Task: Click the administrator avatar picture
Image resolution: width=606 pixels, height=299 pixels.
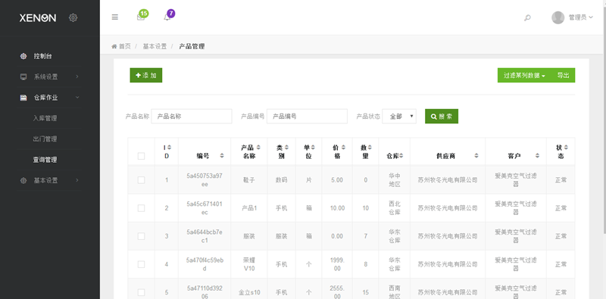Action: click(558, 17)
